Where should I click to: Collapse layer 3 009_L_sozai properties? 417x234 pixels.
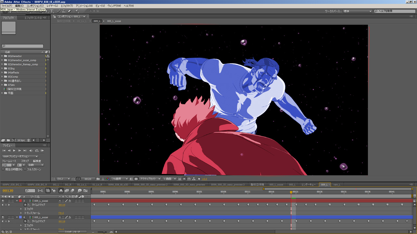pos(17,201)
